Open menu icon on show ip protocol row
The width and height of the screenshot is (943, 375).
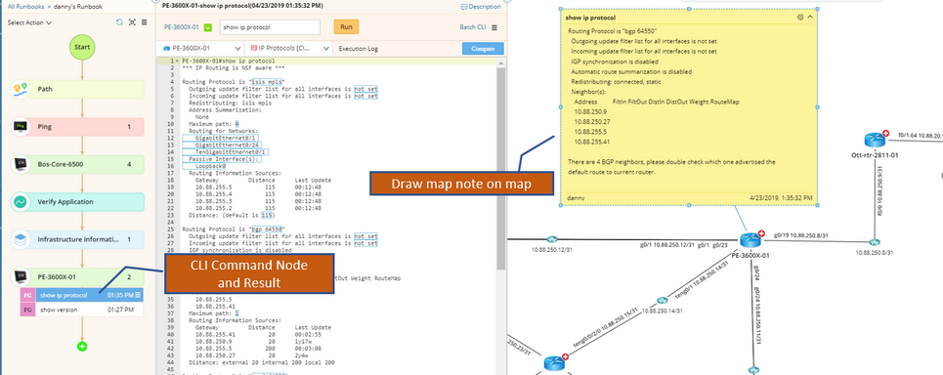139,295
